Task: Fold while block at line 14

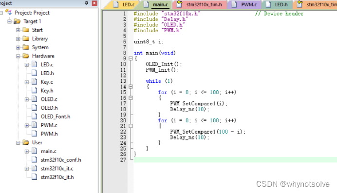Action: [131, 87]
